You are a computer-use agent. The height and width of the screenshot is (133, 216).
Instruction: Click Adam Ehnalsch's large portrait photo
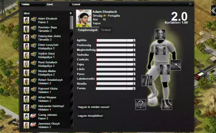pos(84,18)
